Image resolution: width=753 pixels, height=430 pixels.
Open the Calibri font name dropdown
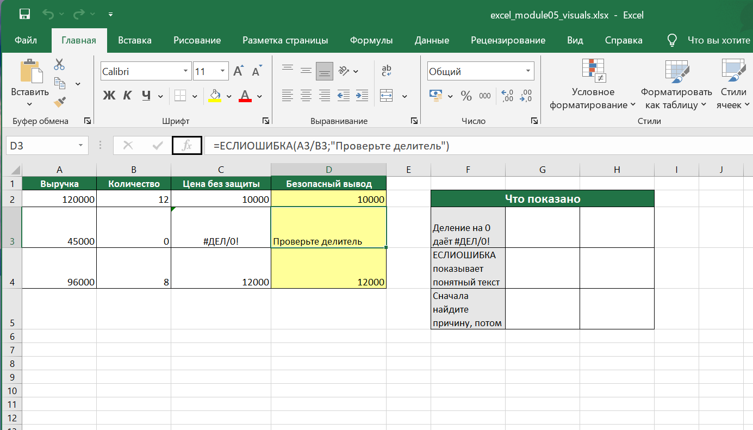(x=185, y=71)
